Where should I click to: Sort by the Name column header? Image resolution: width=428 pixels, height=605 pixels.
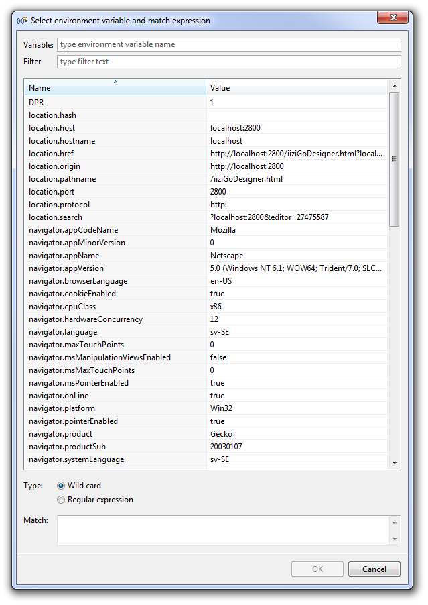[115, 88]
